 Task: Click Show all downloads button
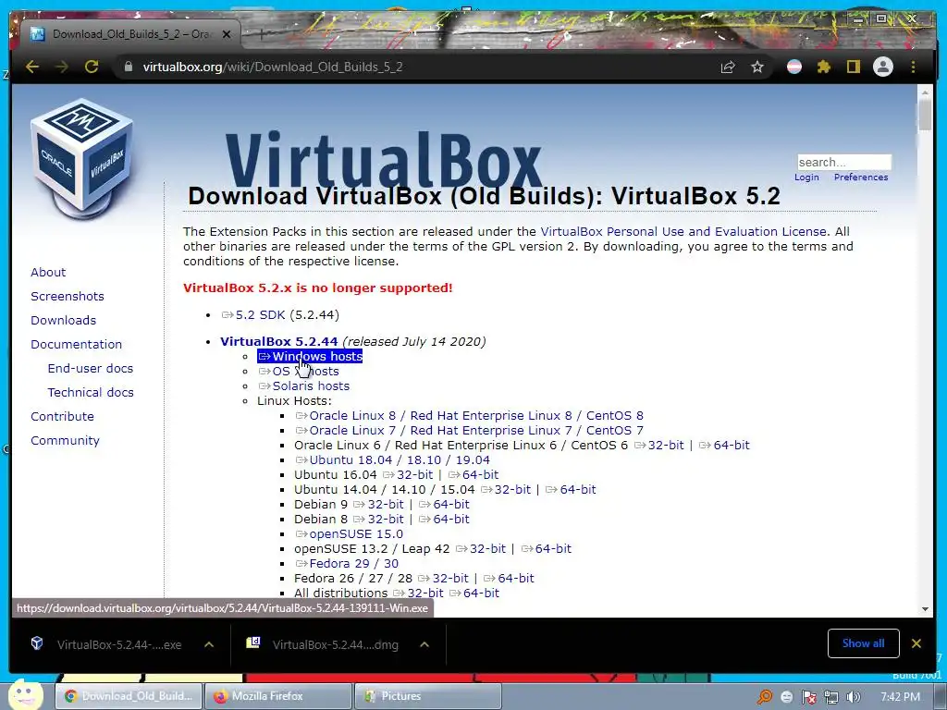863,643
